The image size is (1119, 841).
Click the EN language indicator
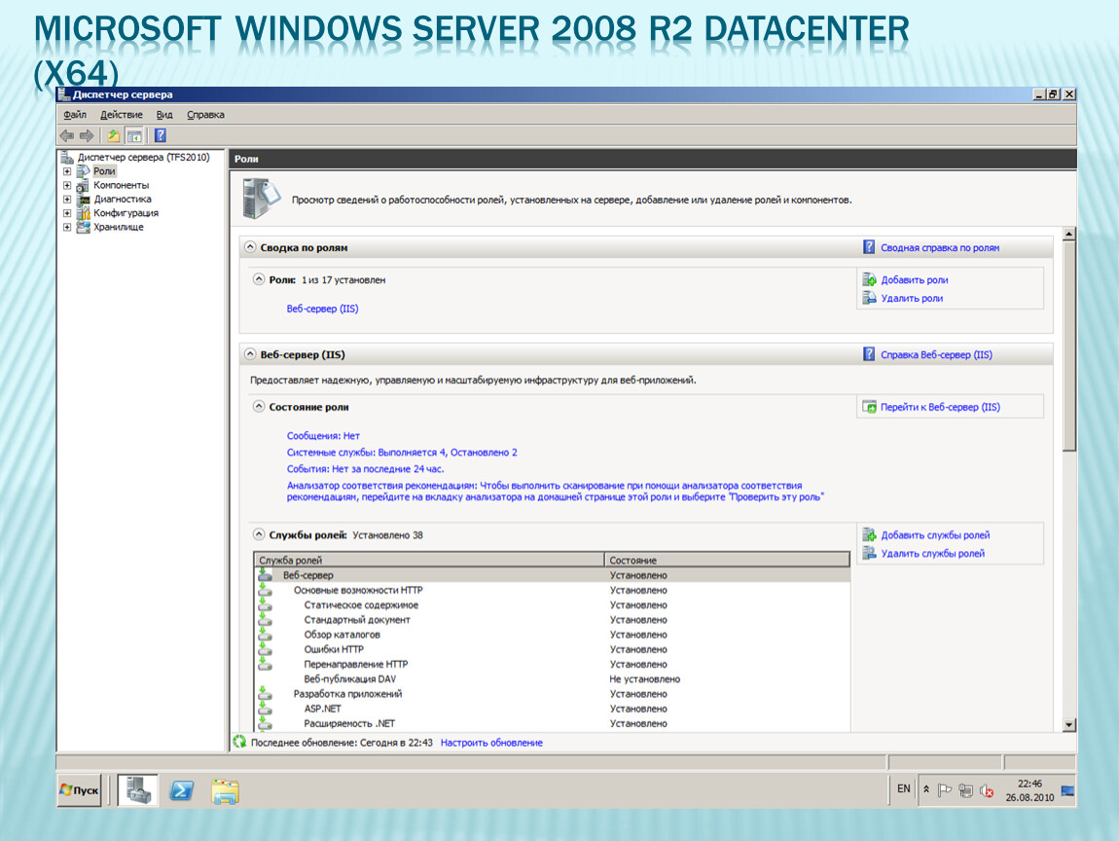pos(904,788)
